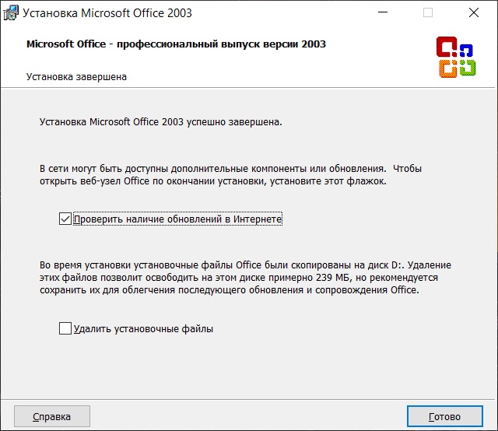
Task: Click the Удалить установочные файлы label text
Action: pyautogui.click(x=143, y=329)
